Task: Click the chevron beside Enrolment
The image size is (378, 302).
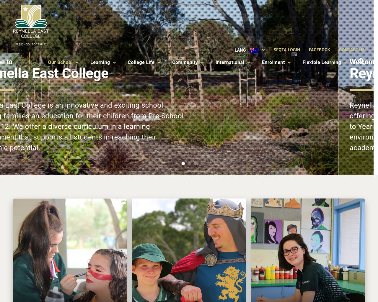Action: click(289, 63)
